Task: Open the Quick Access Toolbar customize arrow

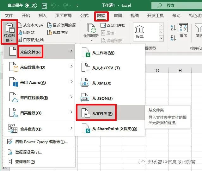Action: (x=77, y=6)
